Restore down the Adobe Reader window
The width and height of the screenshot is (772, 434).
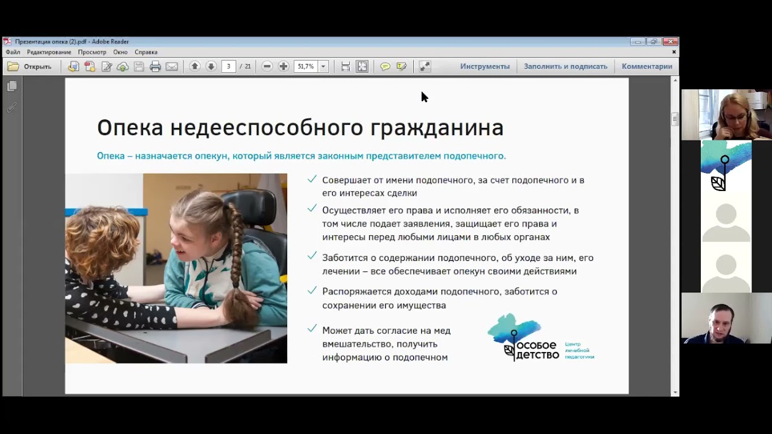(x=654, y=42)
